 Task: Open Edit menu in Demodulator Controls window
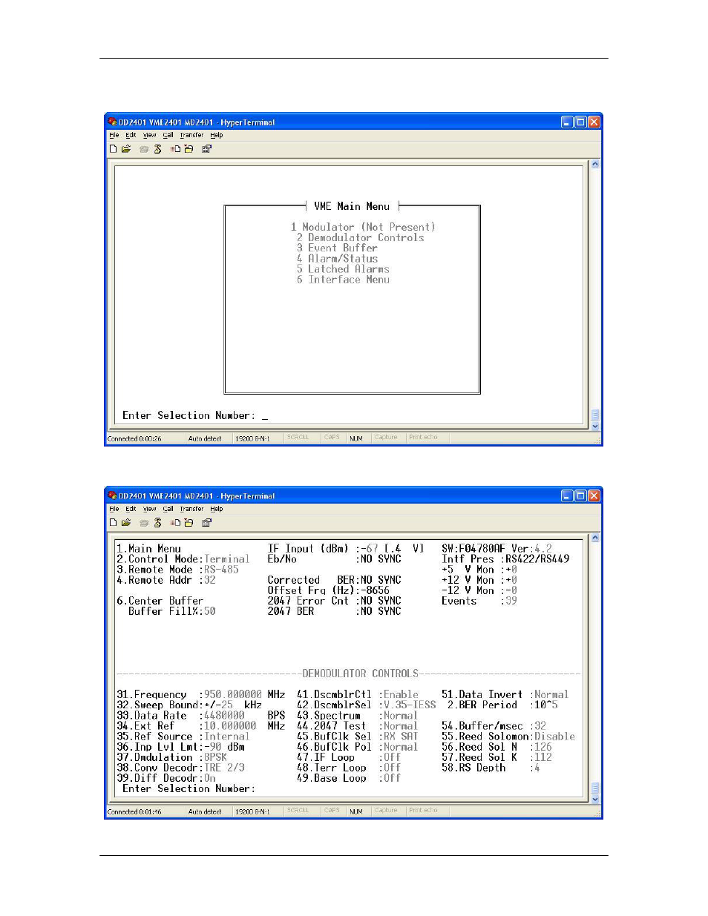point(131,509)
